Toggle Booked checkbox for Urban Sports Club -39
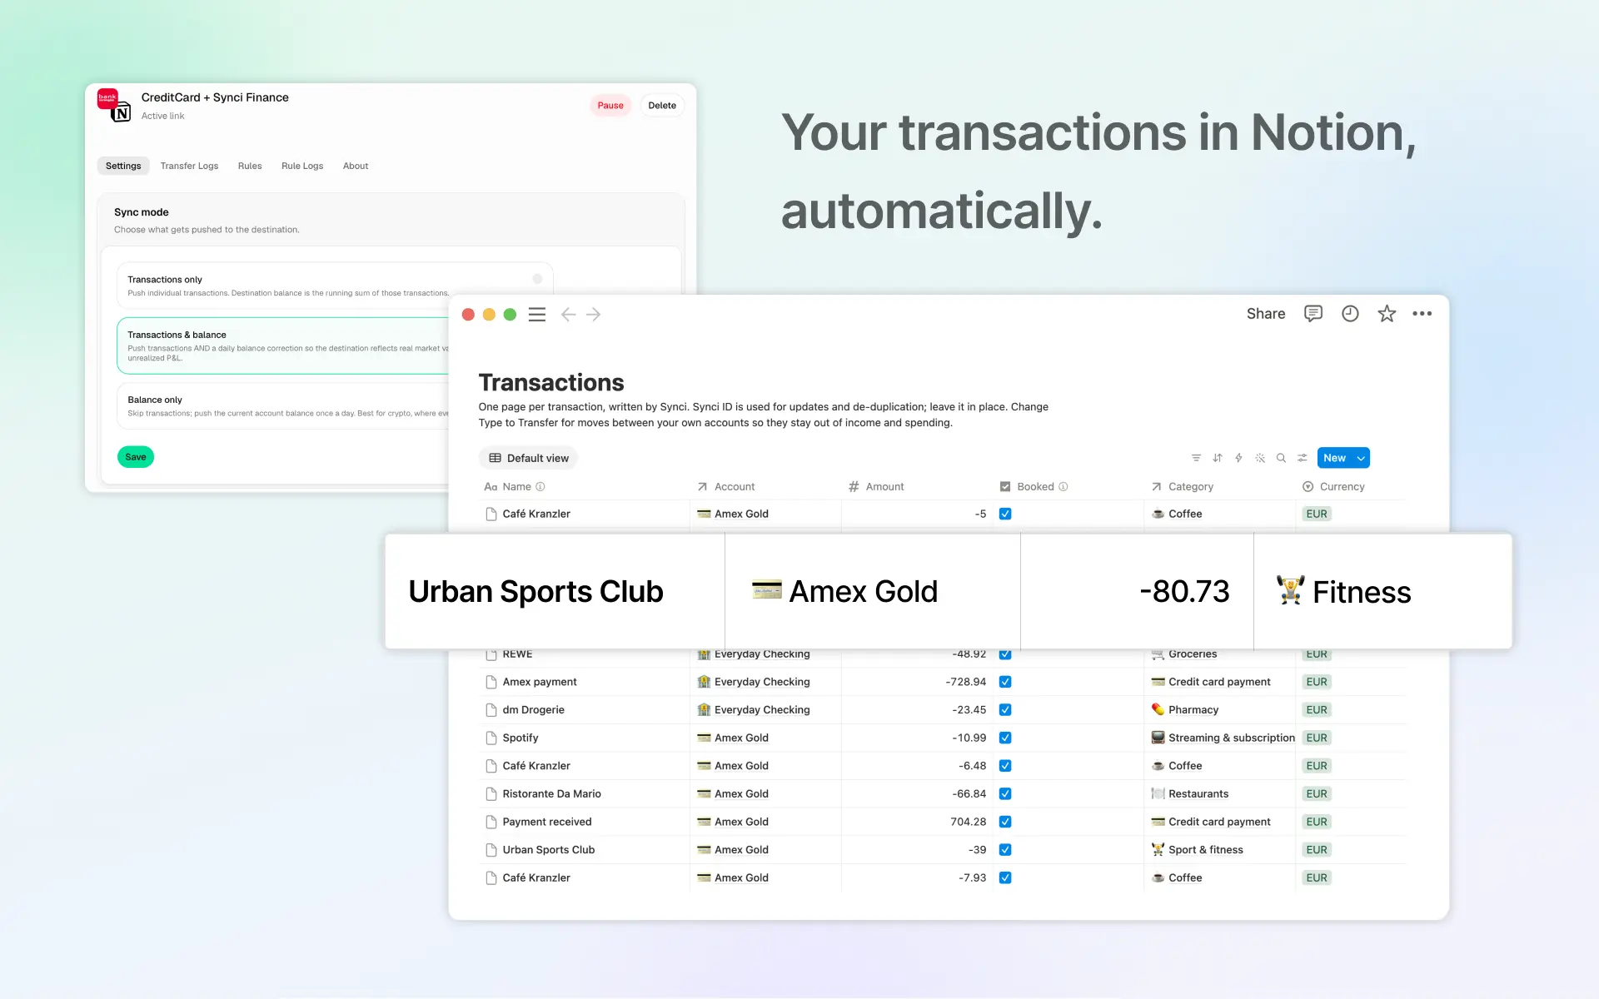 (x=1005, y=850)
